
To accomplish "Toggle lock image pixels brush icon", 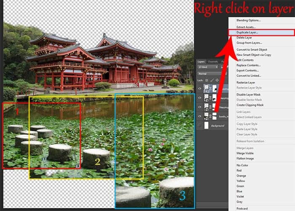I will tap(212, 80).
